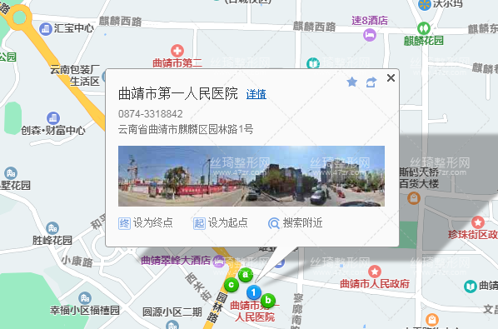Click the 曲靖市人民政府 star icon
The image size is (498, 329).
[375, 272]
